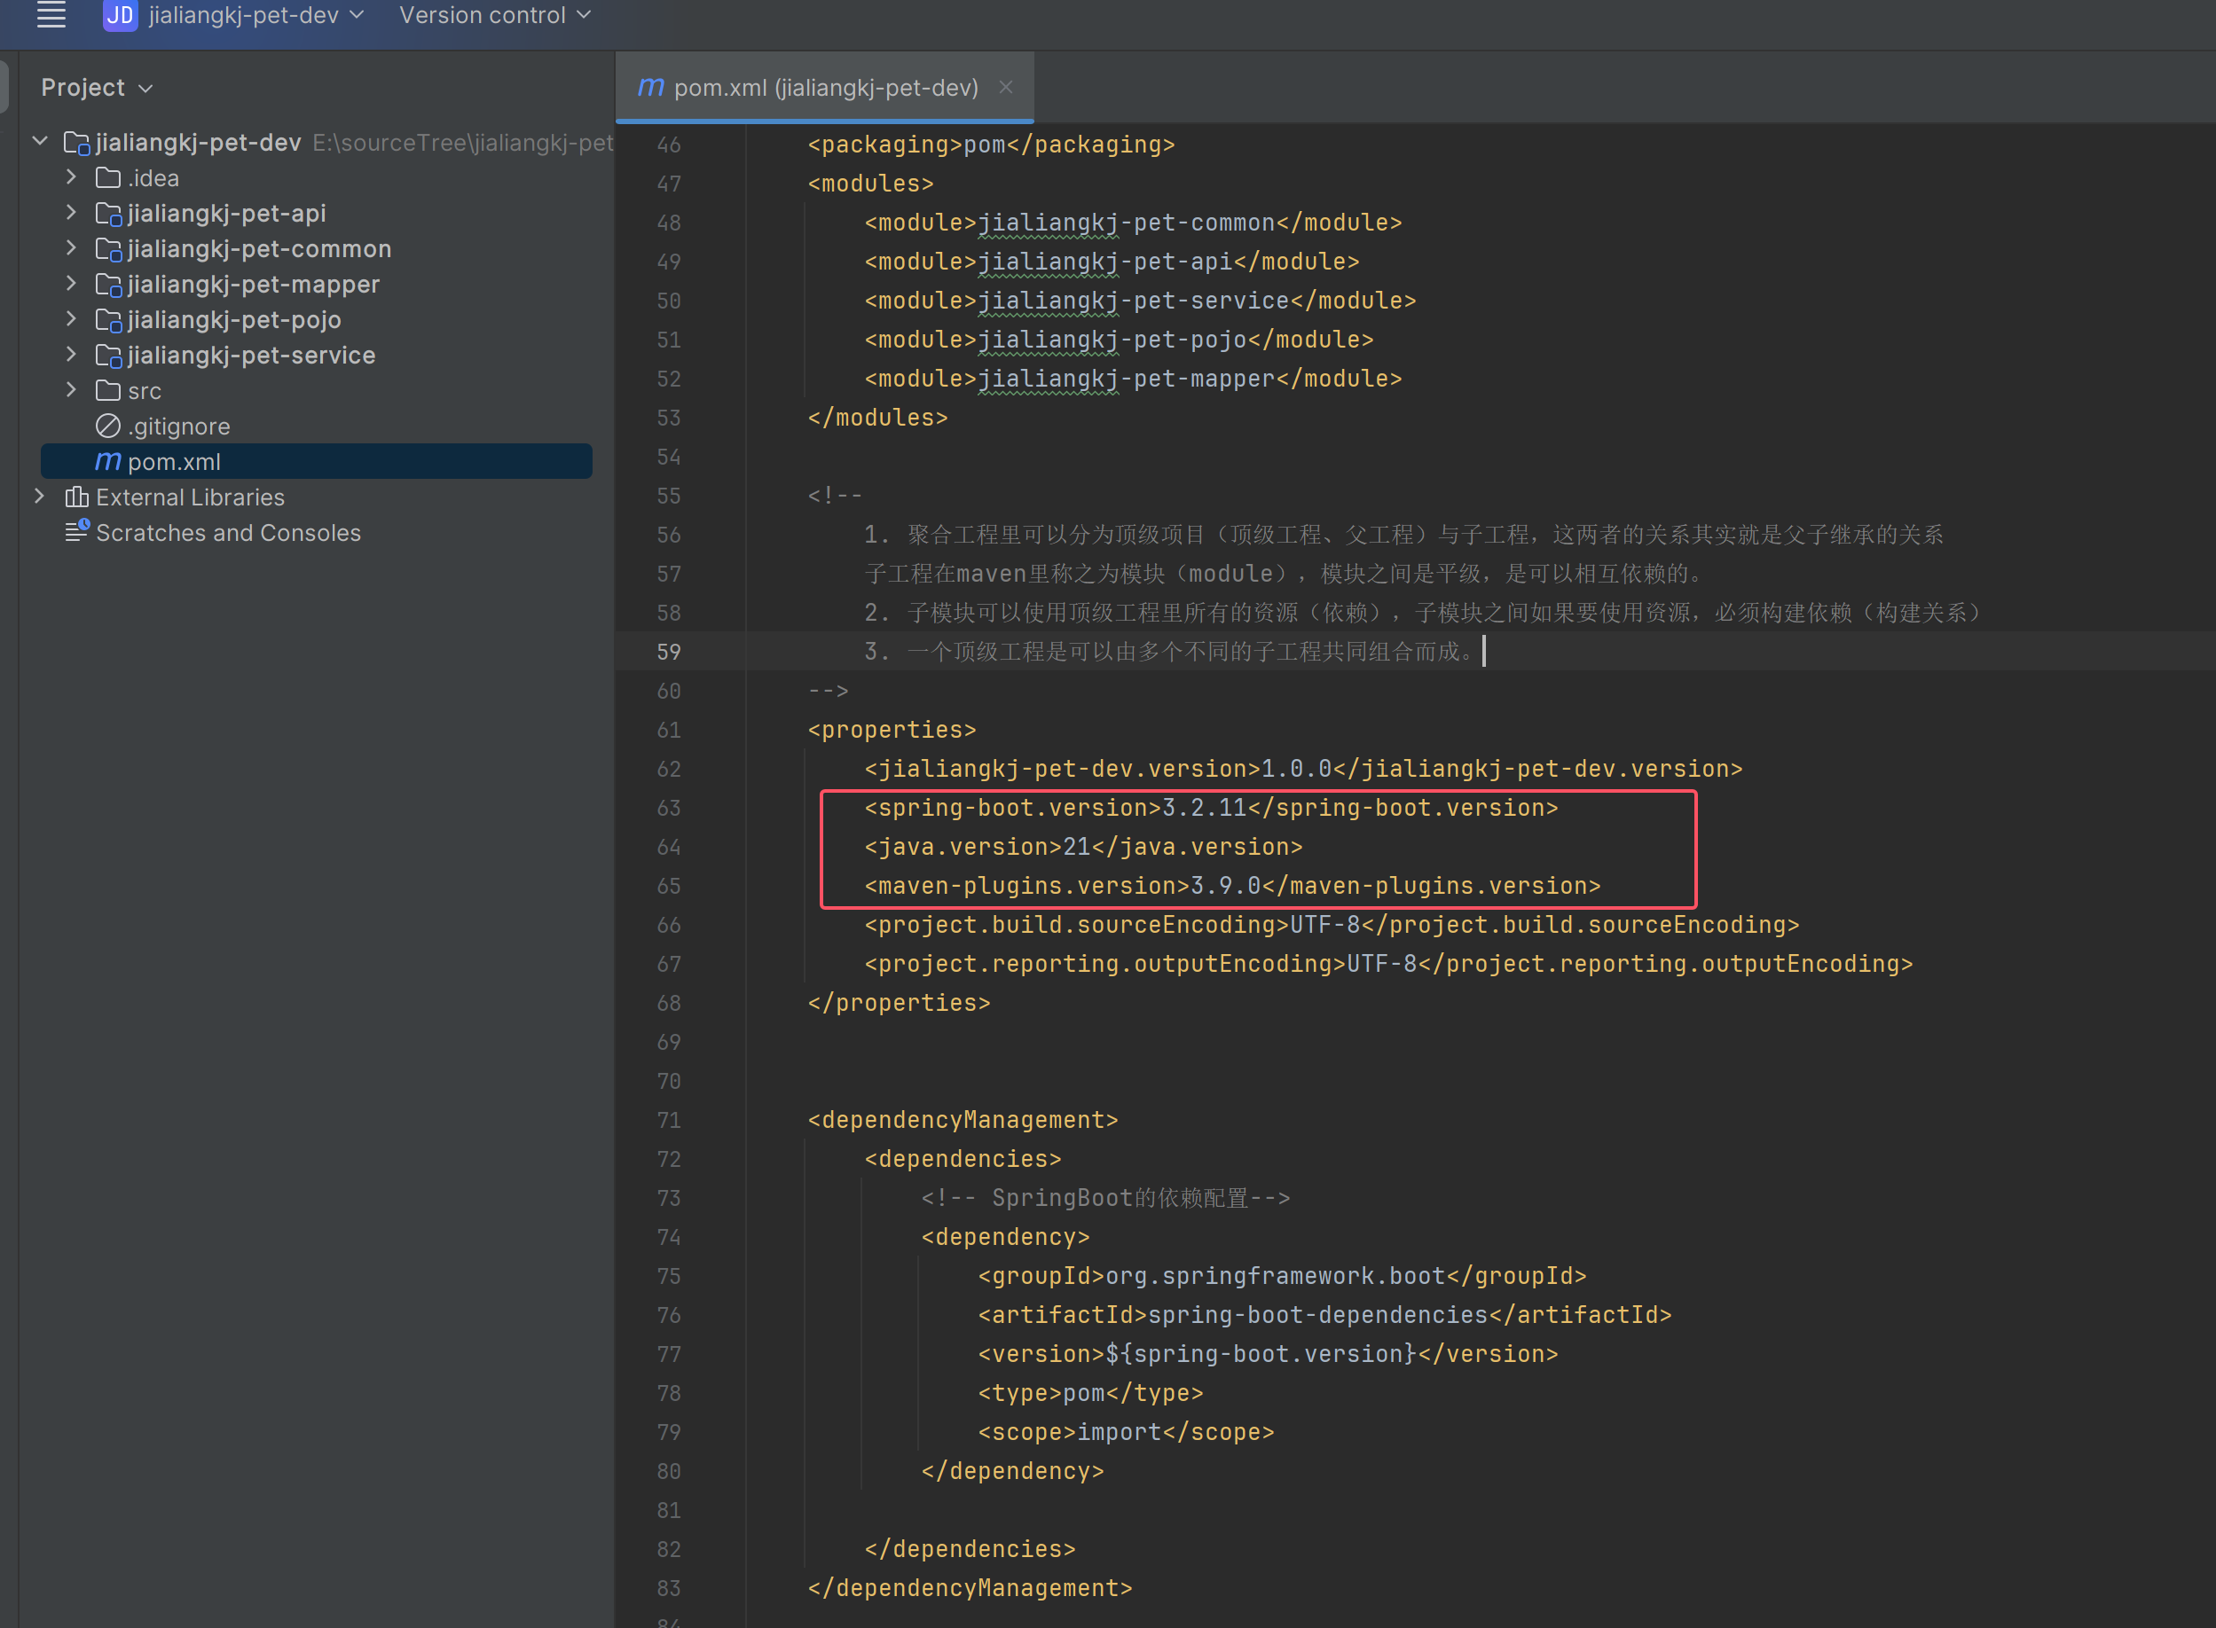Click the jialiangkj-pet-common module entry in editor
The height and width of the screenshot is (1628, 2216).
pos(1133,223)
